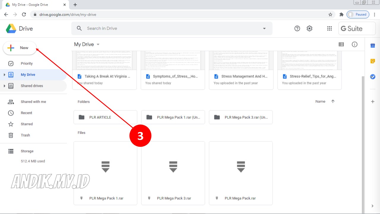Screen dimensions: 380x214
Task: Click the search magnifier in the search bar
Action: 79,28
